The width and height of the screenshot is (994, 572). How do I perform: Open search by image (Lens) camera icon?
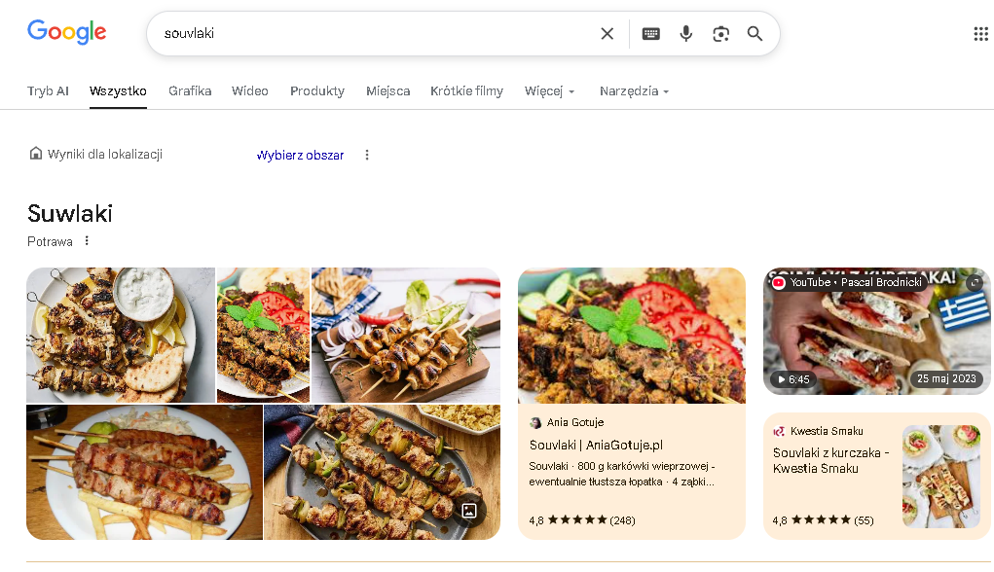click(720, 34)
